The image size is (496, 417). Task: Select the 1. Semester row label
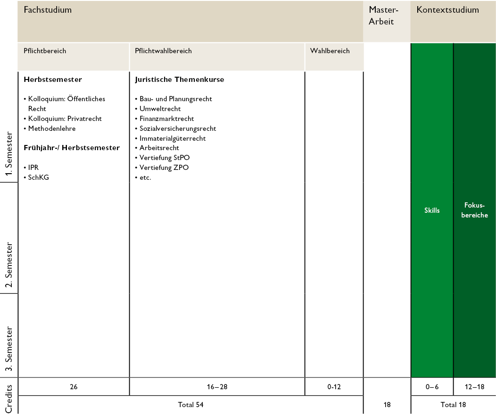8,154
